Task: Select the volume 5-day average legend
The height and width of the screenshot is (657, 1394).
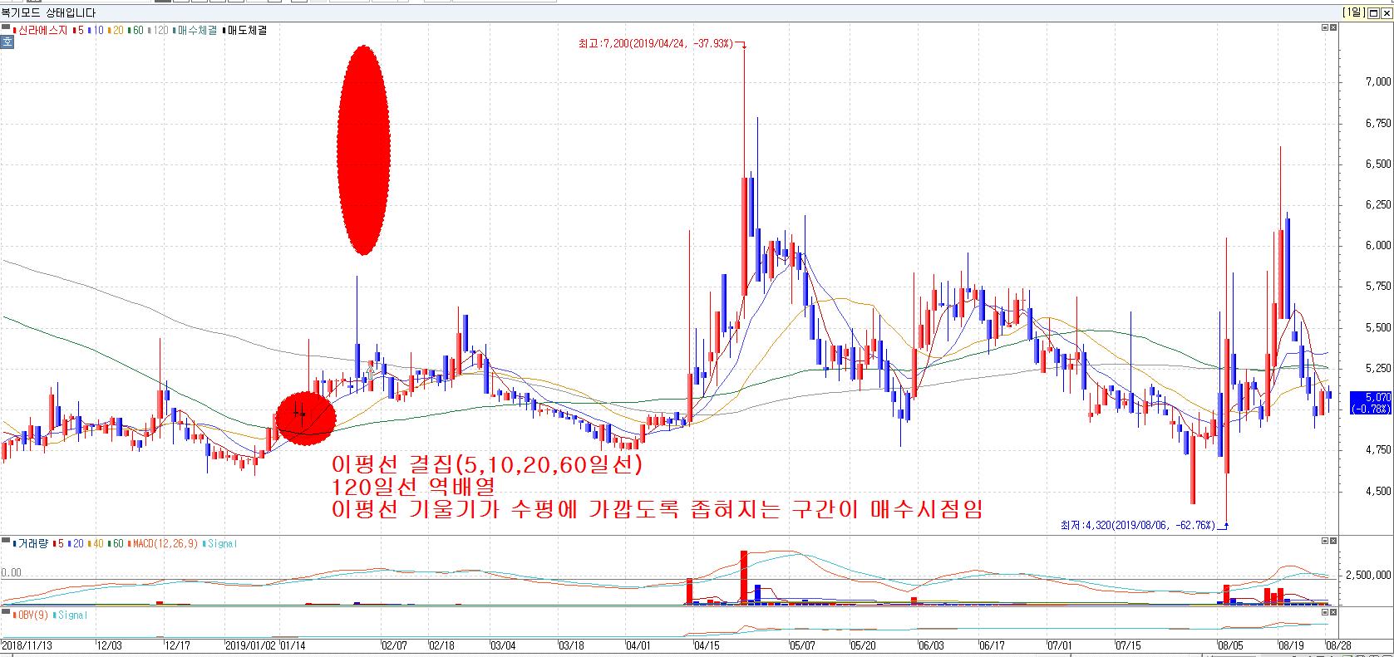Action: [x=57, y=544]
